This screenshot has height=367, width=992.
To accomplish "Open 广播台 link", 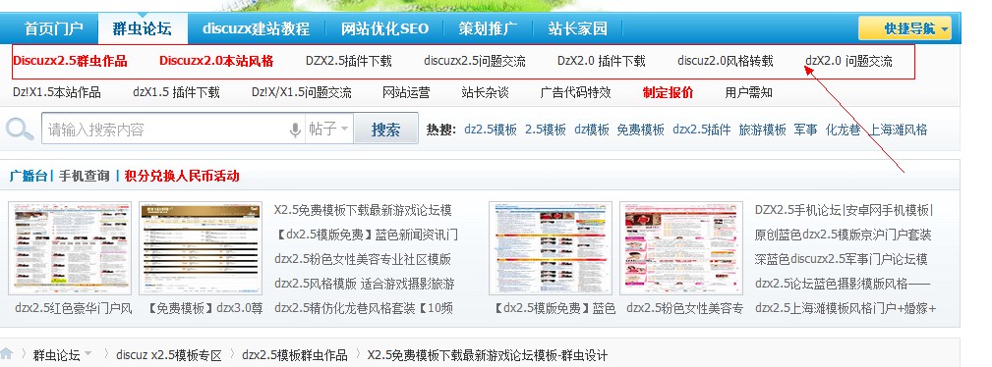I will [28, 176].
